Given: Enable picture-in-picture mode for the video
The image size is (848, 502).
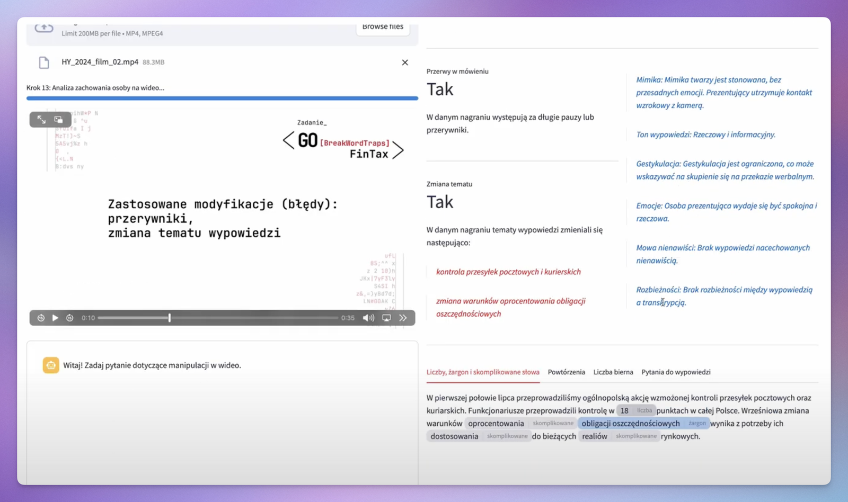Looking at the screenshot, I should pos(59,120).
